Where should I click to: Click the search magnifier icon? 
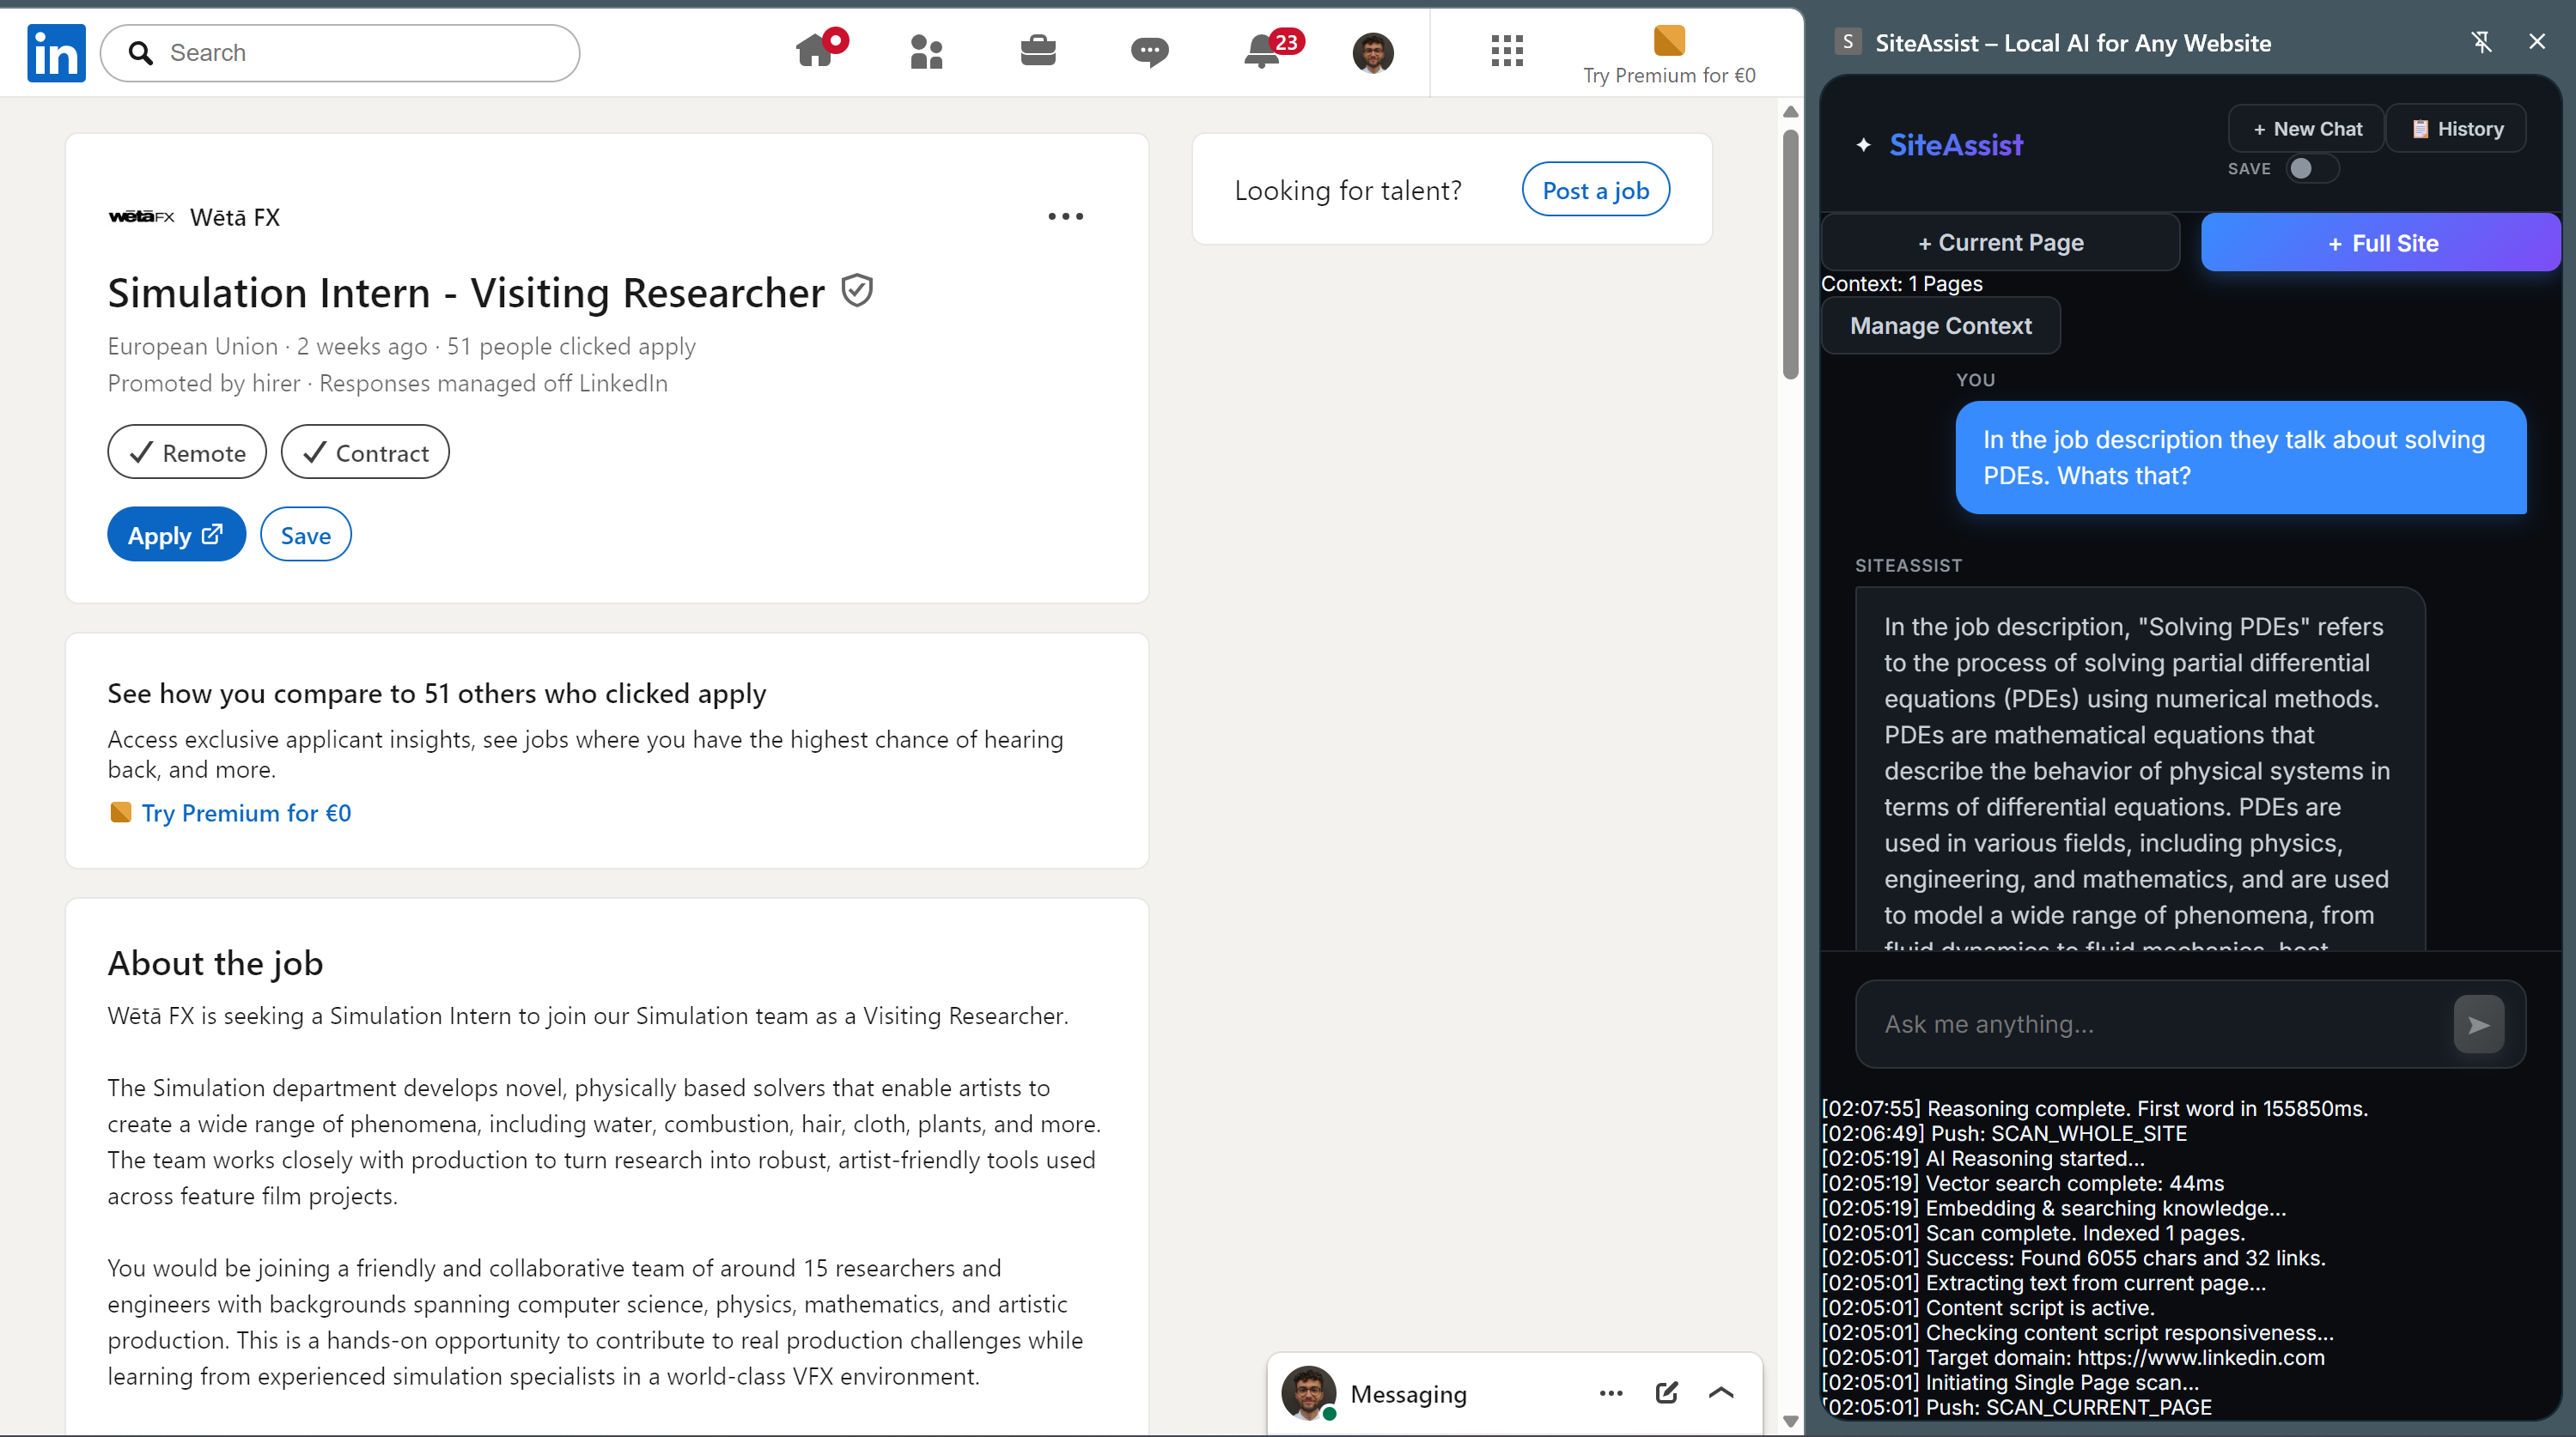[x=141, y=53]
